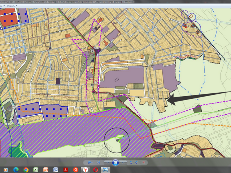Click the actual size fit button
Image resolution: width=231 pixels, height=173 pixels.
(99, 163)
